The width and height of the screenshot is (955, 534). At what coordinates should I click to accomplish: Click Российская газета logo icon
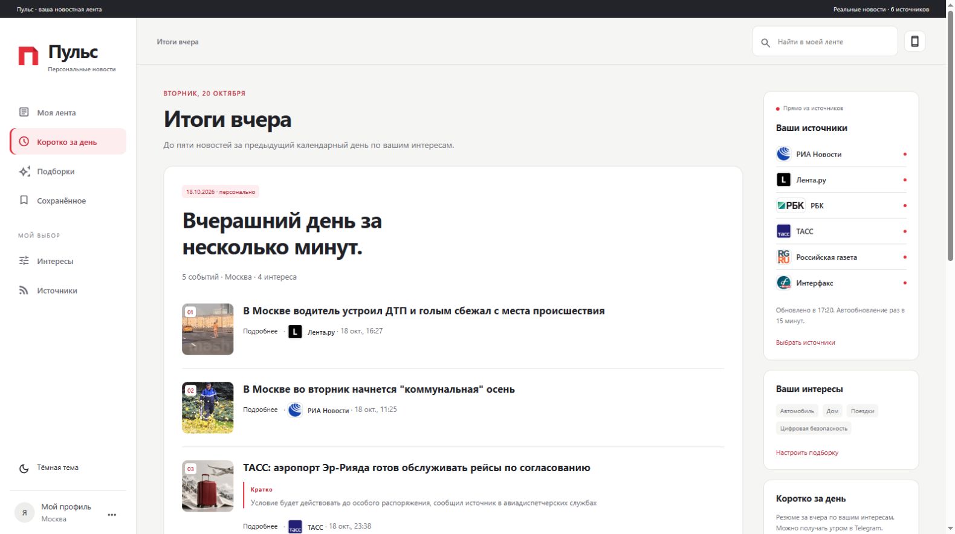(x=783, y=257)
